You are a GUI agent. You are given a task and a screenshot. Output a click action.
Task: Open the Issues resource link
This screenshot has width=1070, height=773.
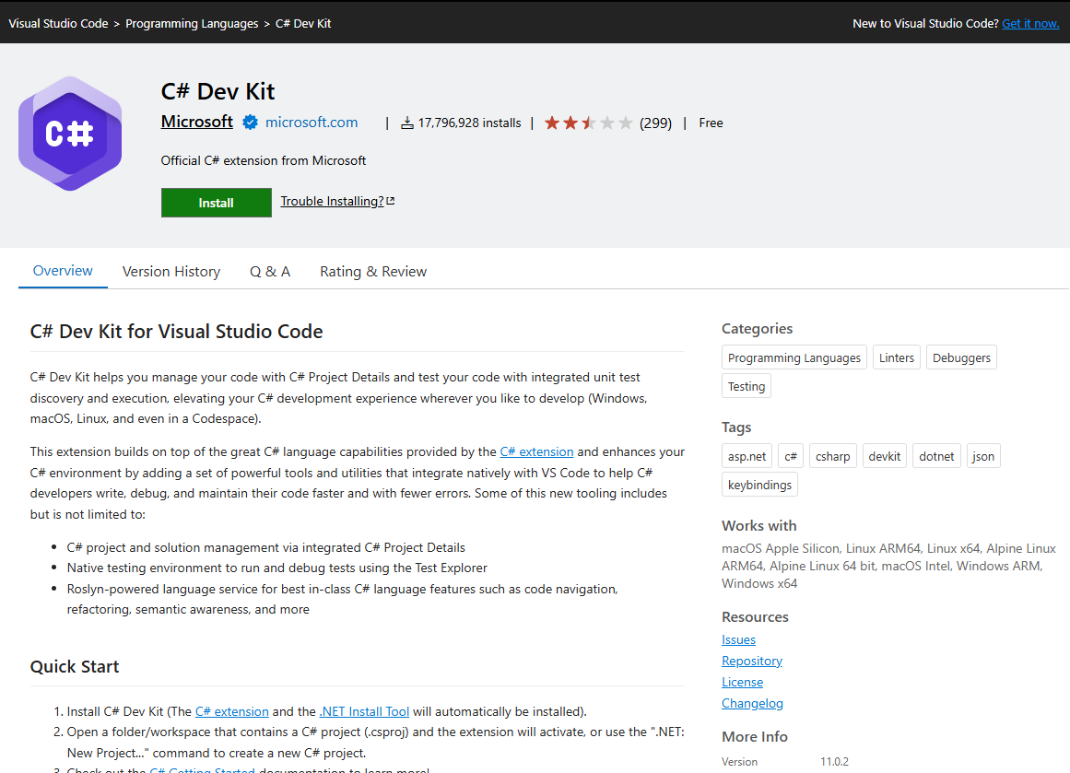coord(738,640)
